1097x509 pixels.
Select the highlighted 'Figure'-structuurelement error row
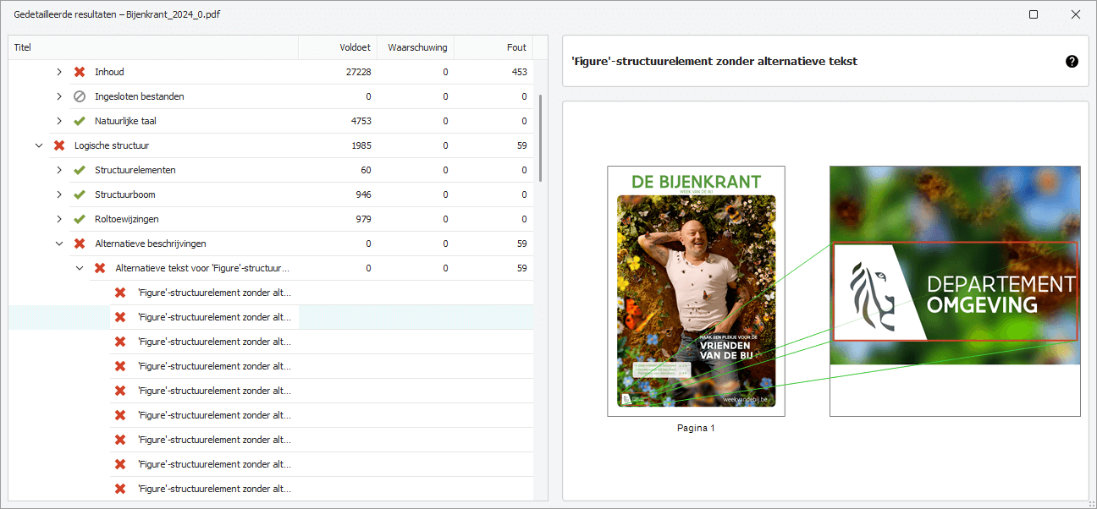(213, 317)
